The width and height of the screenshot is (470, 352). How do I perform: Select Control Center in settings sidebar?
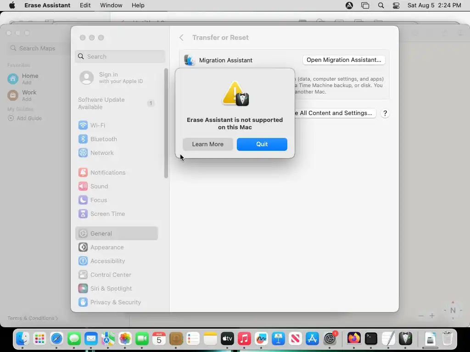click(x=116, y=275)
